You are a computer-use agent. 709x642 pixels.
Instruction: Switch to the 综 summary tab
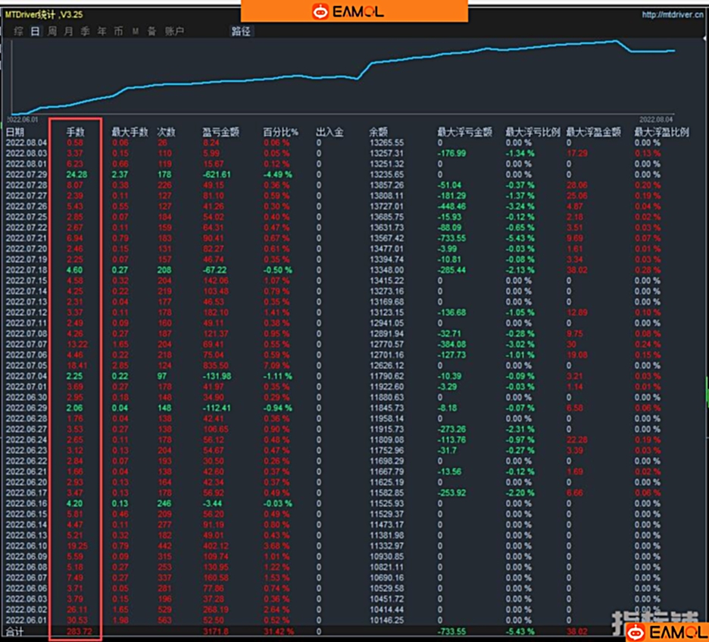(18, 31)
